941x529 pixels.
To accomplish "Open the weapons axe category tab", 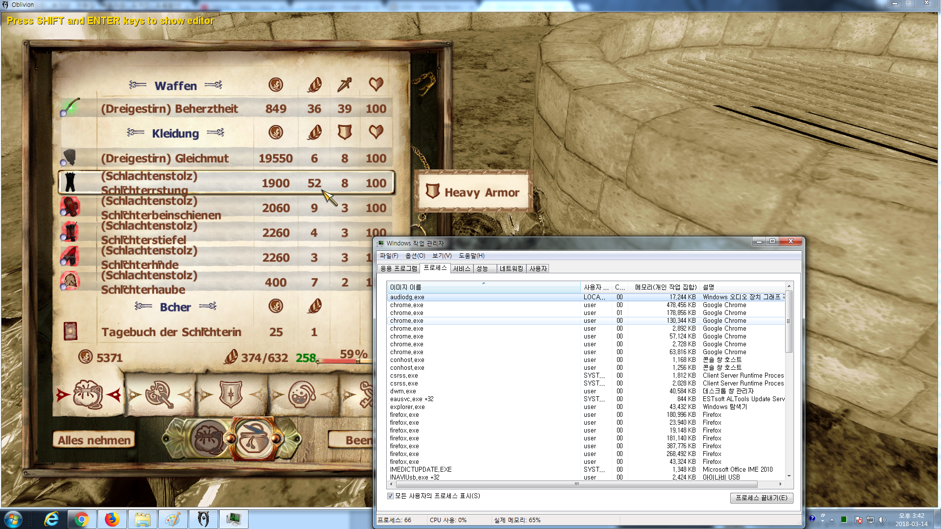I will [160, 395].
